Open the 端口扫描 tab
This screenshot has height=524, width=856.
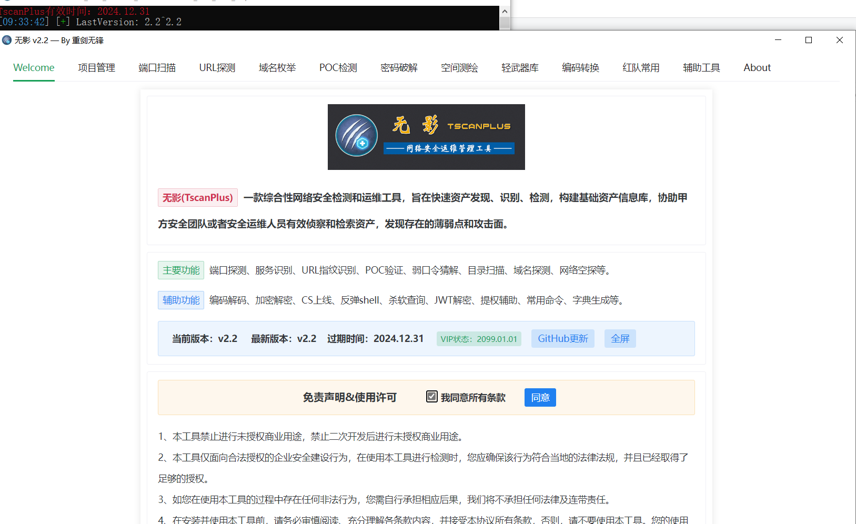pyautogui.click(x=157, y=68)
